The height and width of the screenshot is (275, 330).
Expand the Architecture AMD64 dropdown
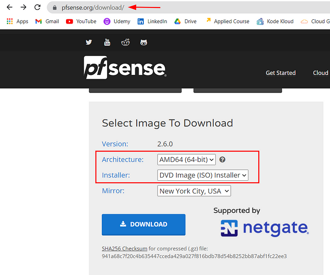click(x=187, y=160)
